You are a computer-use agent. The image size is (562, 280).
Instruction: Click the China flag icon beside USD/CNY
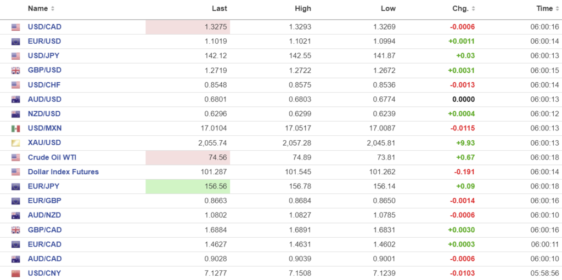tap(15, 273)
